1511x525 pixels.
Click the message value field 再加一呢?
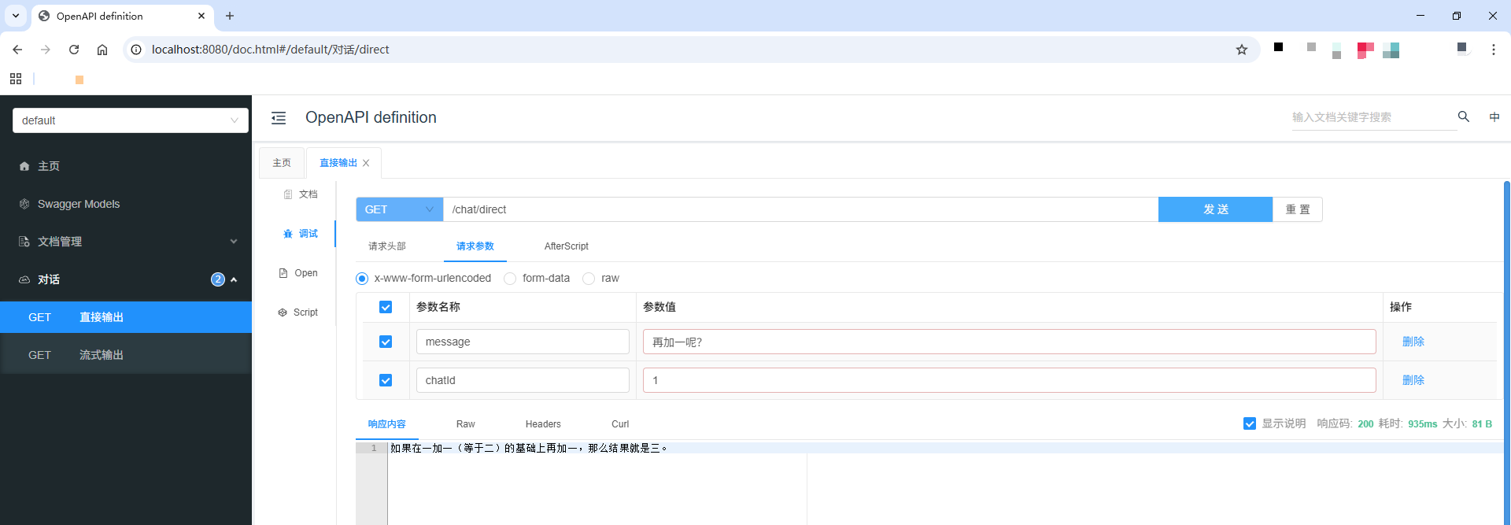click(1010, 342)
